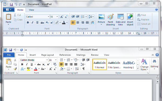Click Select all in WordPad
Screen dimensions: 162x101
[x=144, y=24]
